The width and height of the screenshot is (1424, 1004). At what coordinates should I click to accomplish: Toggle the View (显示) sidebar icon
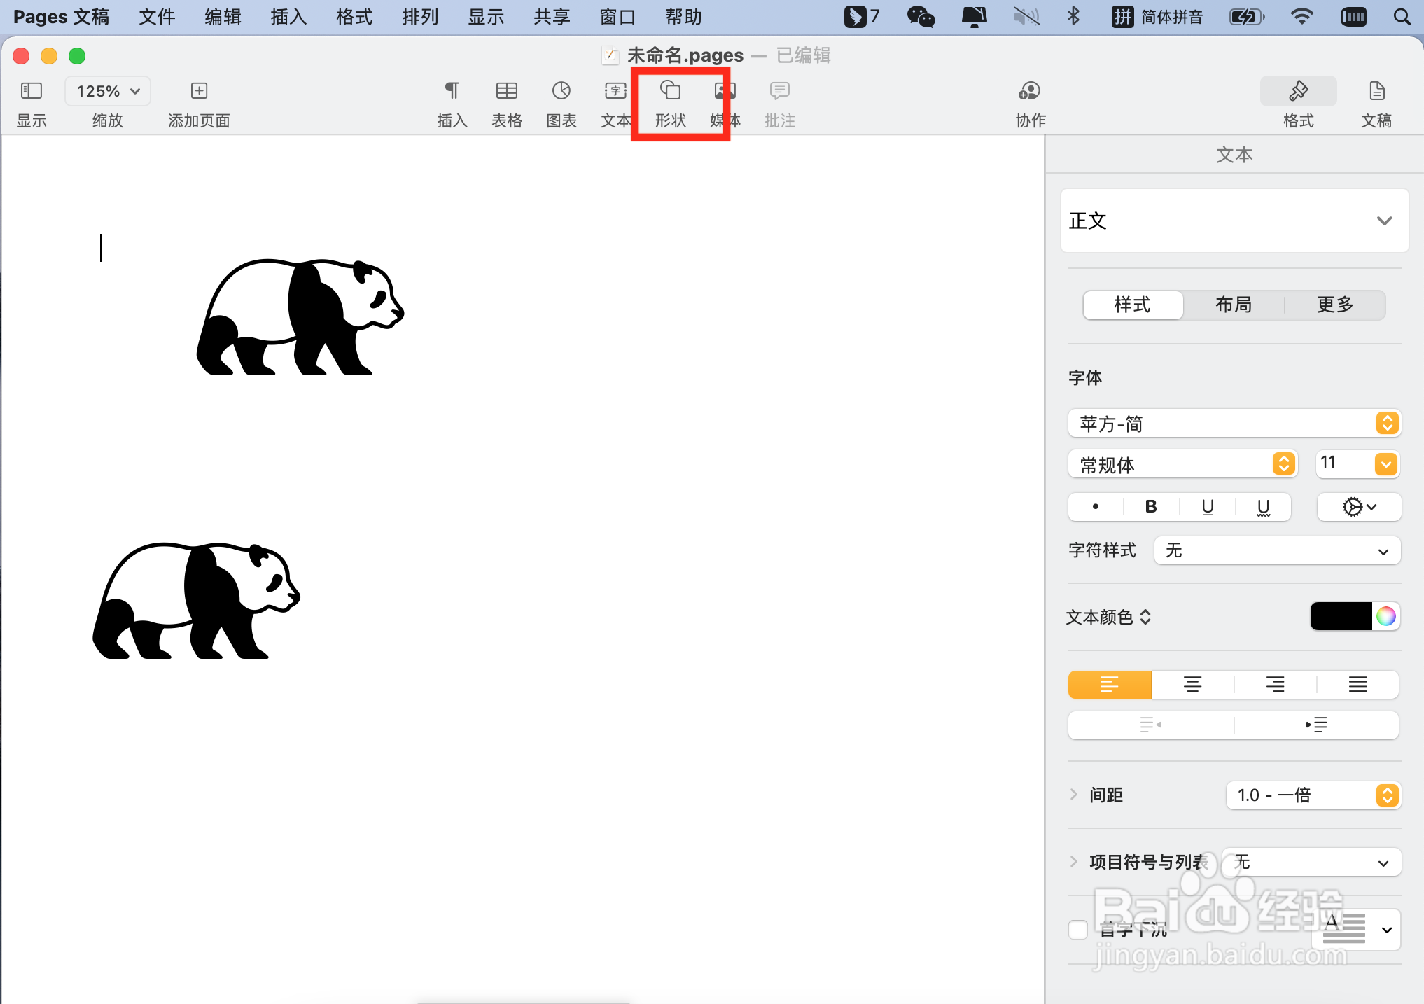[x=32, y=92]
